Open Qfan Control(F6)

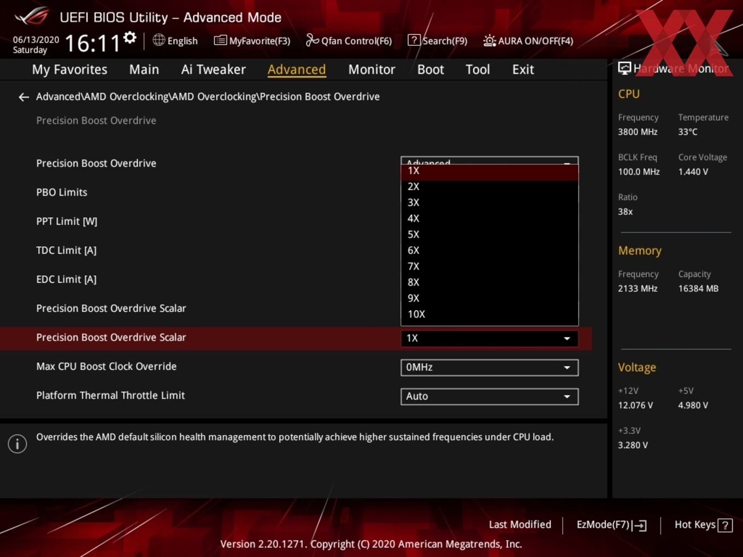(x=349, y=41)
